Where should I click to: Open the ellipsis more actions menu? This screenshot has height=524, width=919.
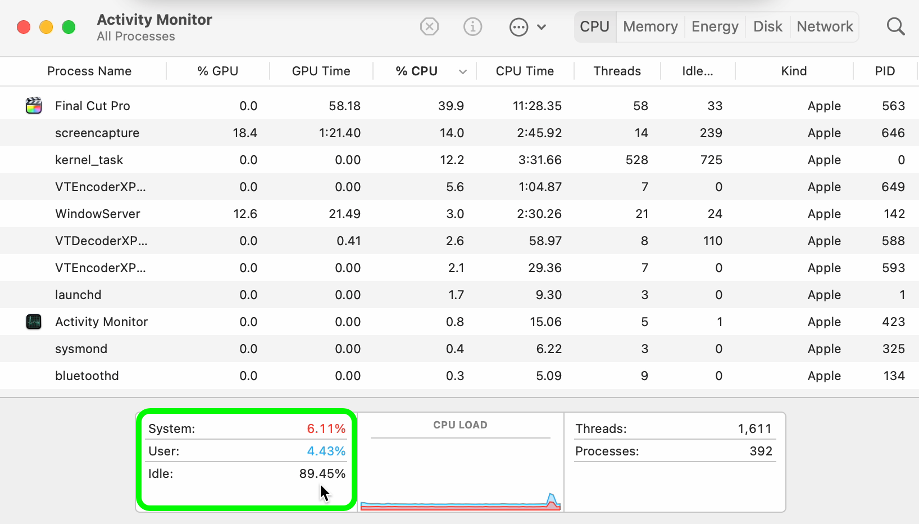click(518, 27)
